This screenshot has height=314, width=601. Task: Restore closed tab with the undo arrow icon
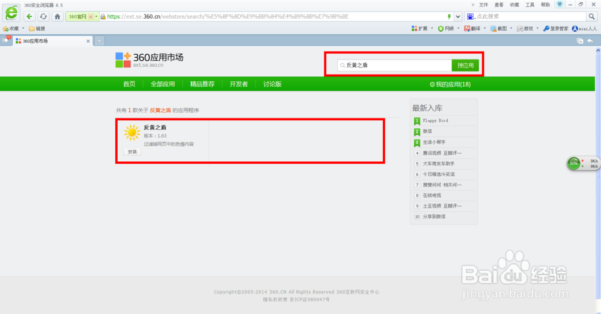coord(590,41)
